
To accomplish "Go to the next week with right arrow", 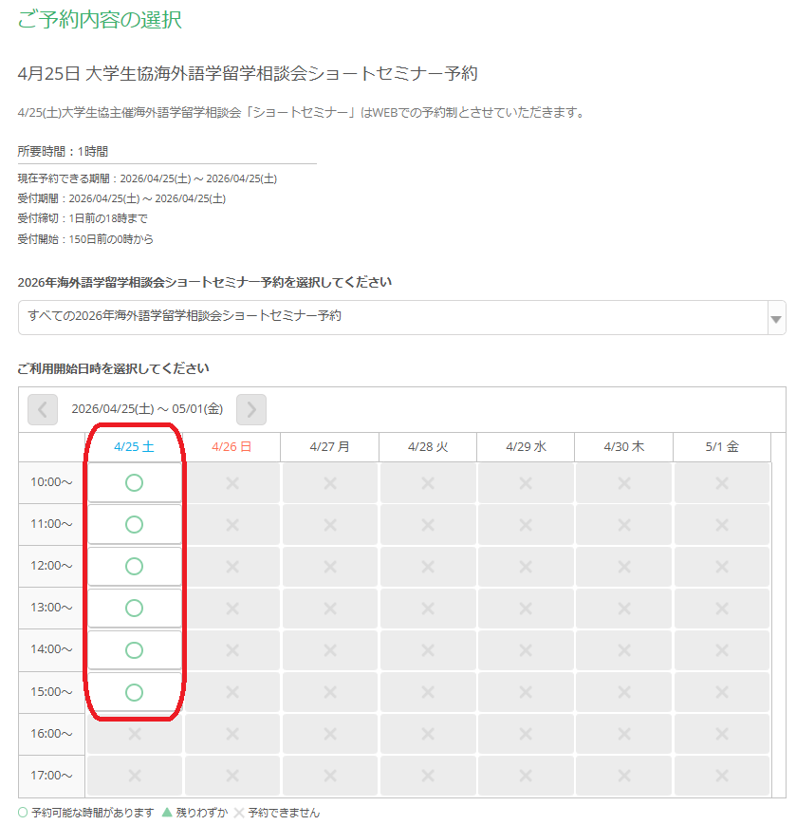I will click(x=251, y=409).
